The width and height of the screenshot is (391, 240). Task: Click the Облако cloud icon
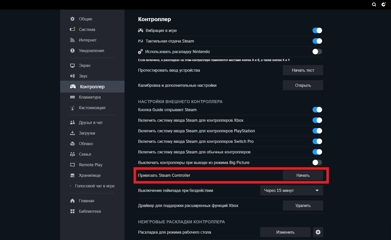73,144
